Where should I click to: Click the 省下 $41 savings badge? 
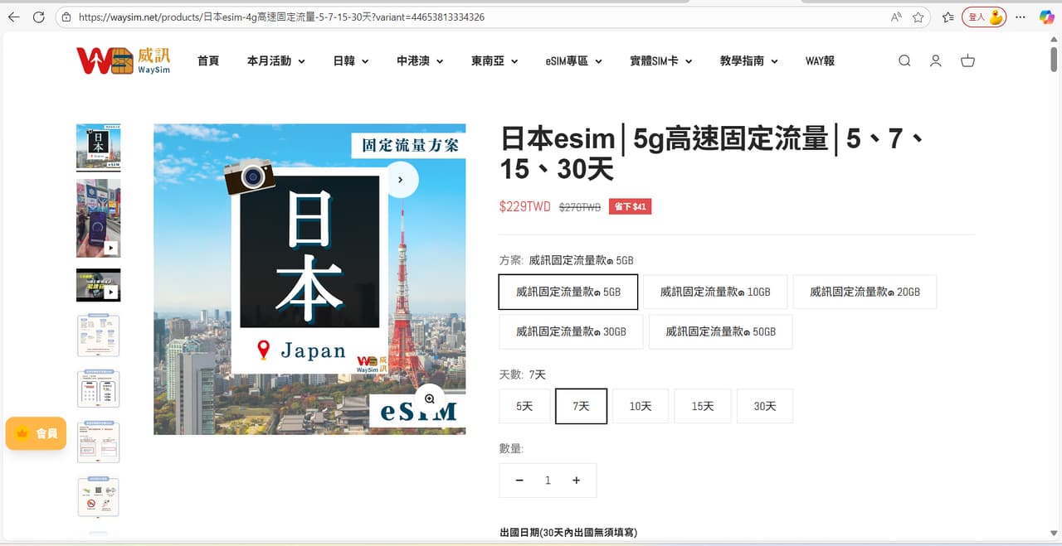630,206
